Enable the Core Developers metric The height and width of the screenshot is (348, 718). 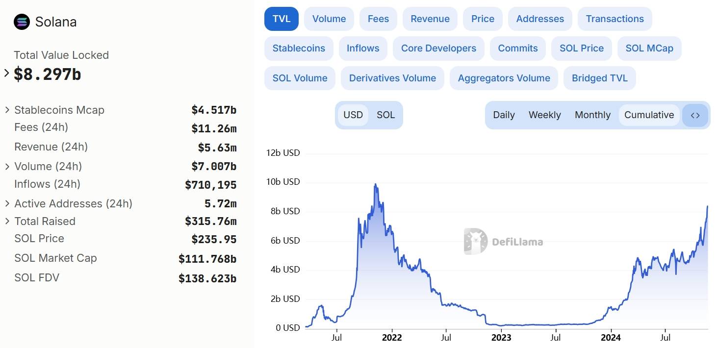click(x=438, y=49)
